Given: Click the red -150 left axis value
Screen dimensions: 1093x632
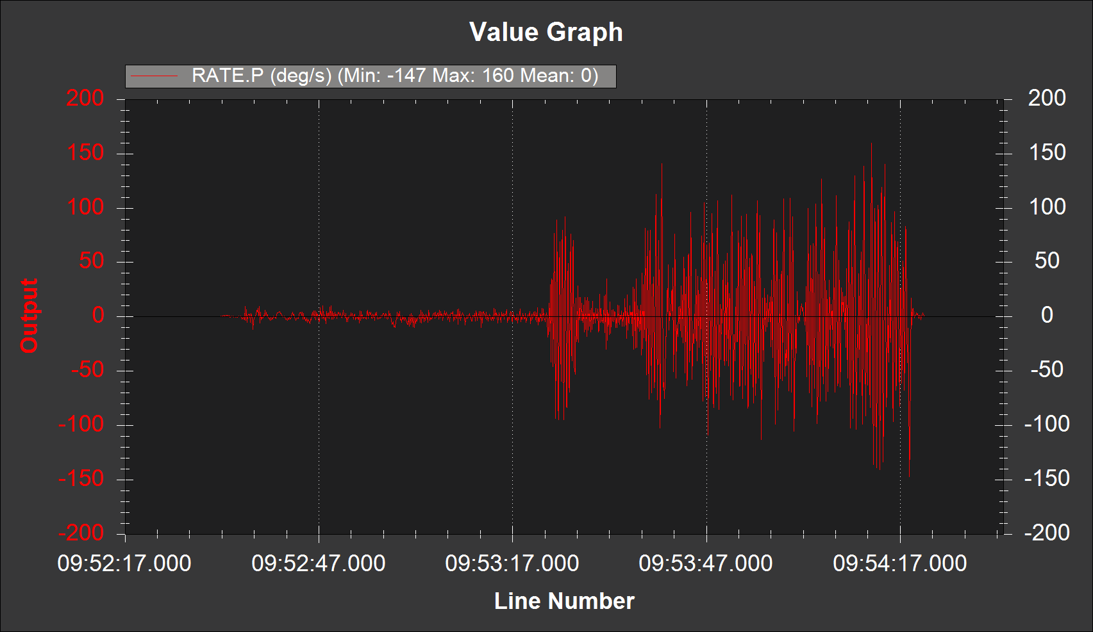Looking at the screenshot, I should [x=81, y=478].
